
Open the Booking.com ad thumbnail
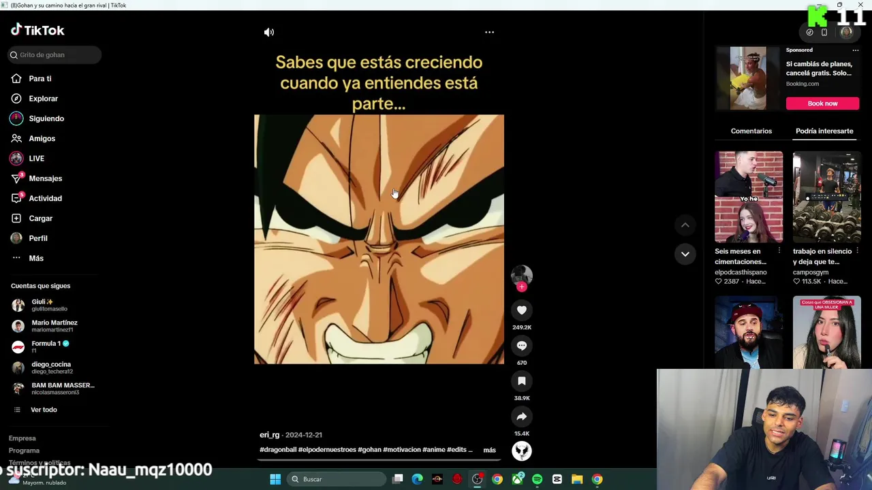tap(748, 78)
